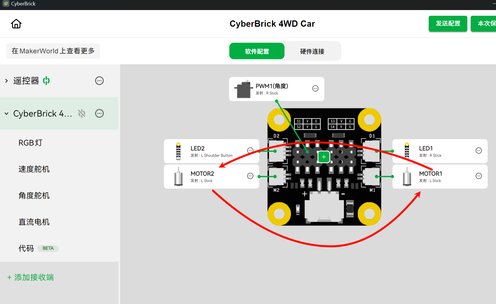Screen dimensions: 496x304
Task: Go to the Home icon
Action: 16,24
